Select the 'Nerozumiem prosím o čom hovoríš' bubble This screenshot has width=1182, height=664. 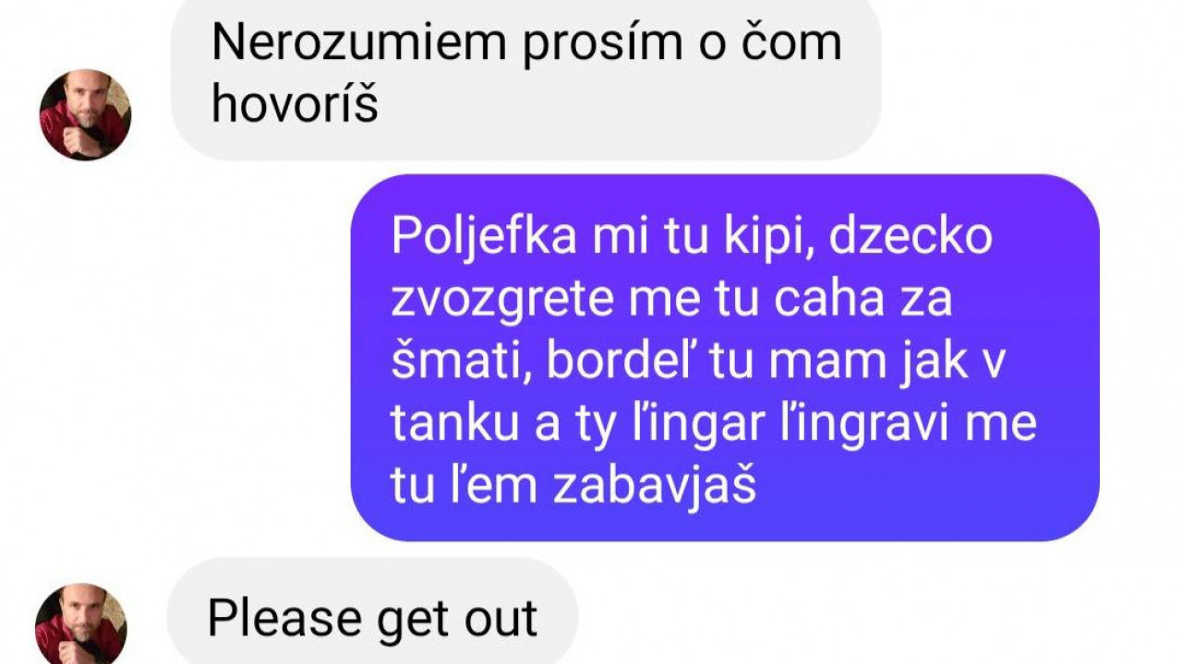click(526, 78)
